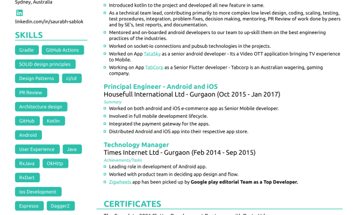Click the ci/cd skill tag

coord(72,78)
